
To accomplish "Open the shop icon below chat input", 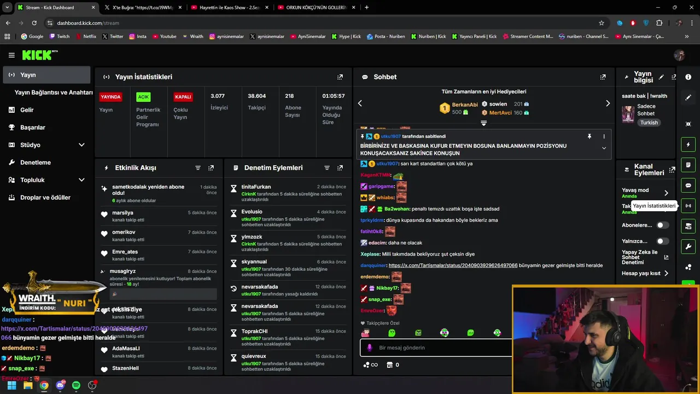I will coord(389,365).
